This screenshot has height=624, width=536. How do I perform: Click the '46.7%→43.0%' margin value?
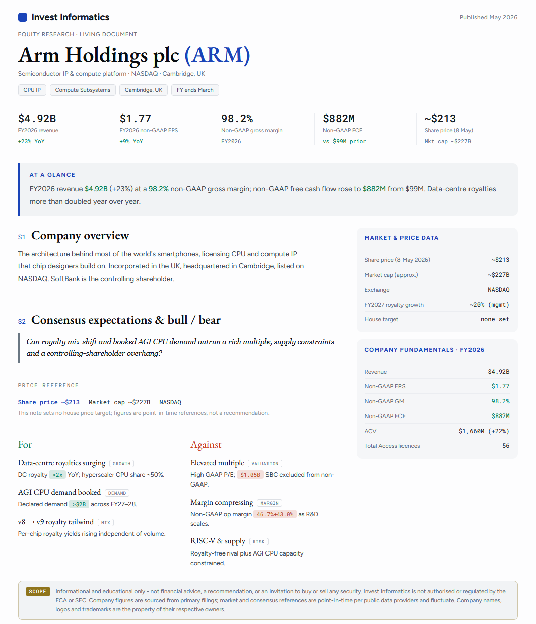[x=275, y=514]
